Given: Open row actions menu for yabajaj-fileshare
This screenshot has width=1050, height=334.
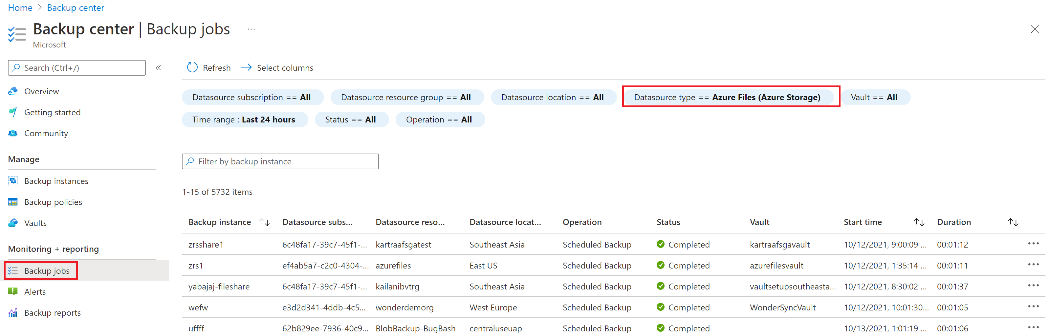Looking at the screenshot, I should click(1033, 286).
